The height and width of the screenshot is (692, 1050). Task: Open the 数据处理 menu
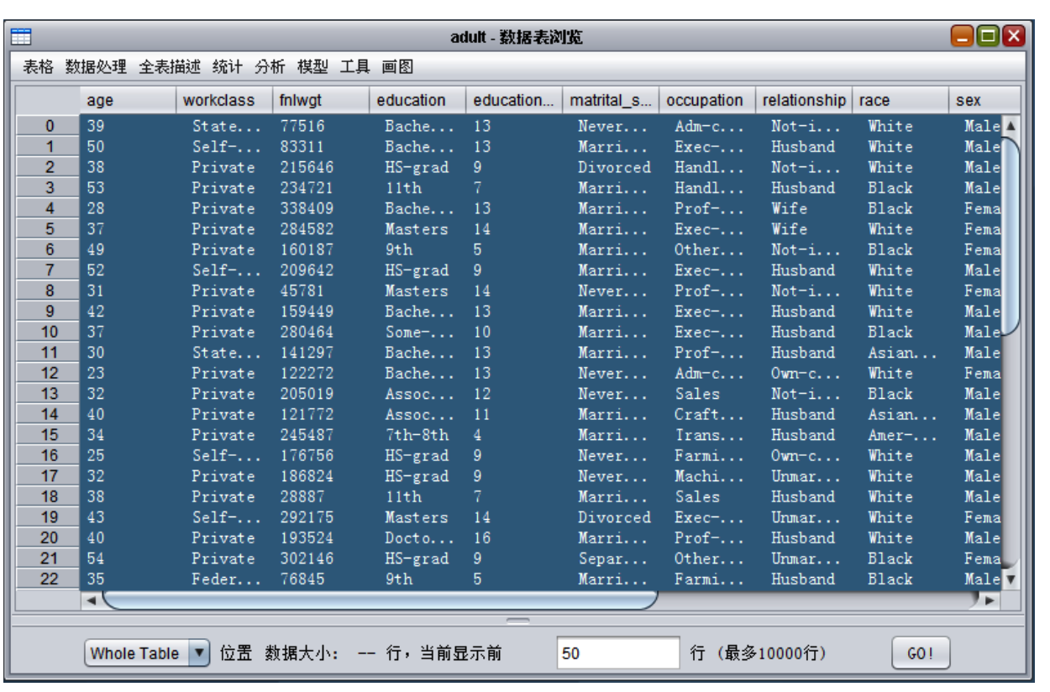(x=96, y=67)
